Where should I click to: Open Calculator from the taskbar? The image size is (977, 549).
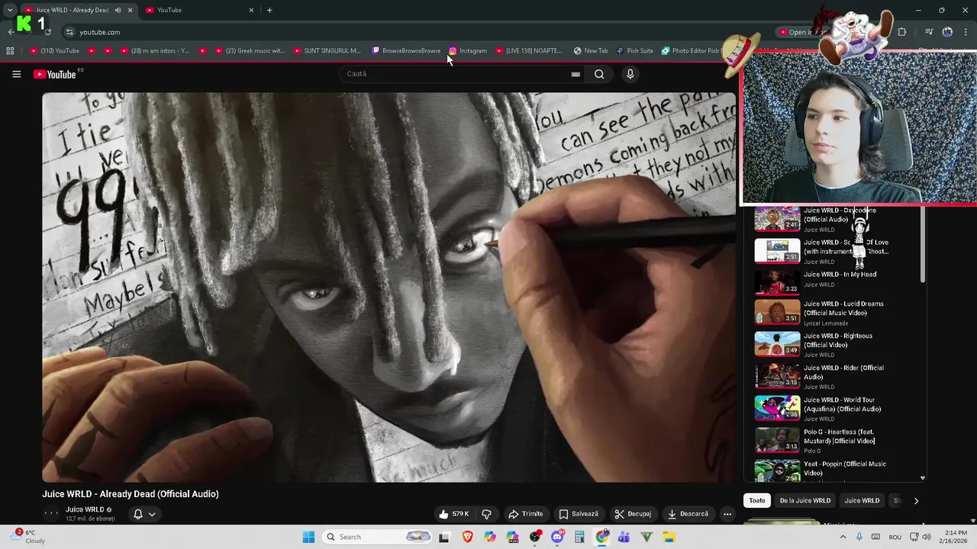click(579, 537)
